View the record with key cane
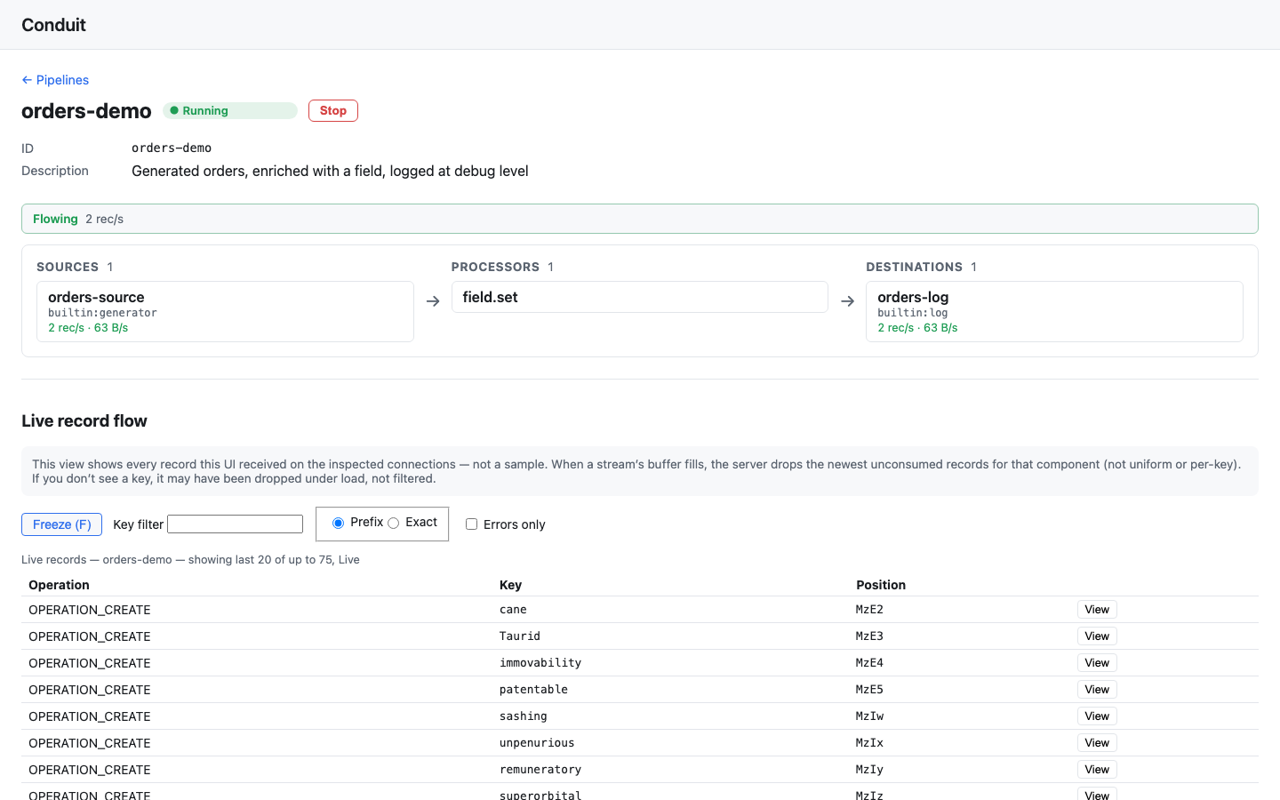This screenshot has width=1280, height=800. 1097,610
